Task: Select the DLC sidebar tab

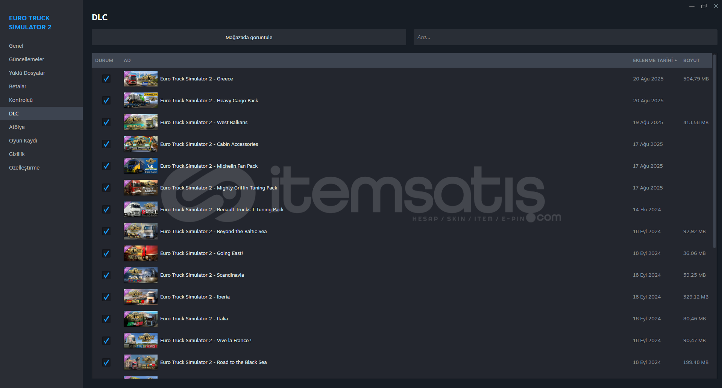Action: point(41,114)
